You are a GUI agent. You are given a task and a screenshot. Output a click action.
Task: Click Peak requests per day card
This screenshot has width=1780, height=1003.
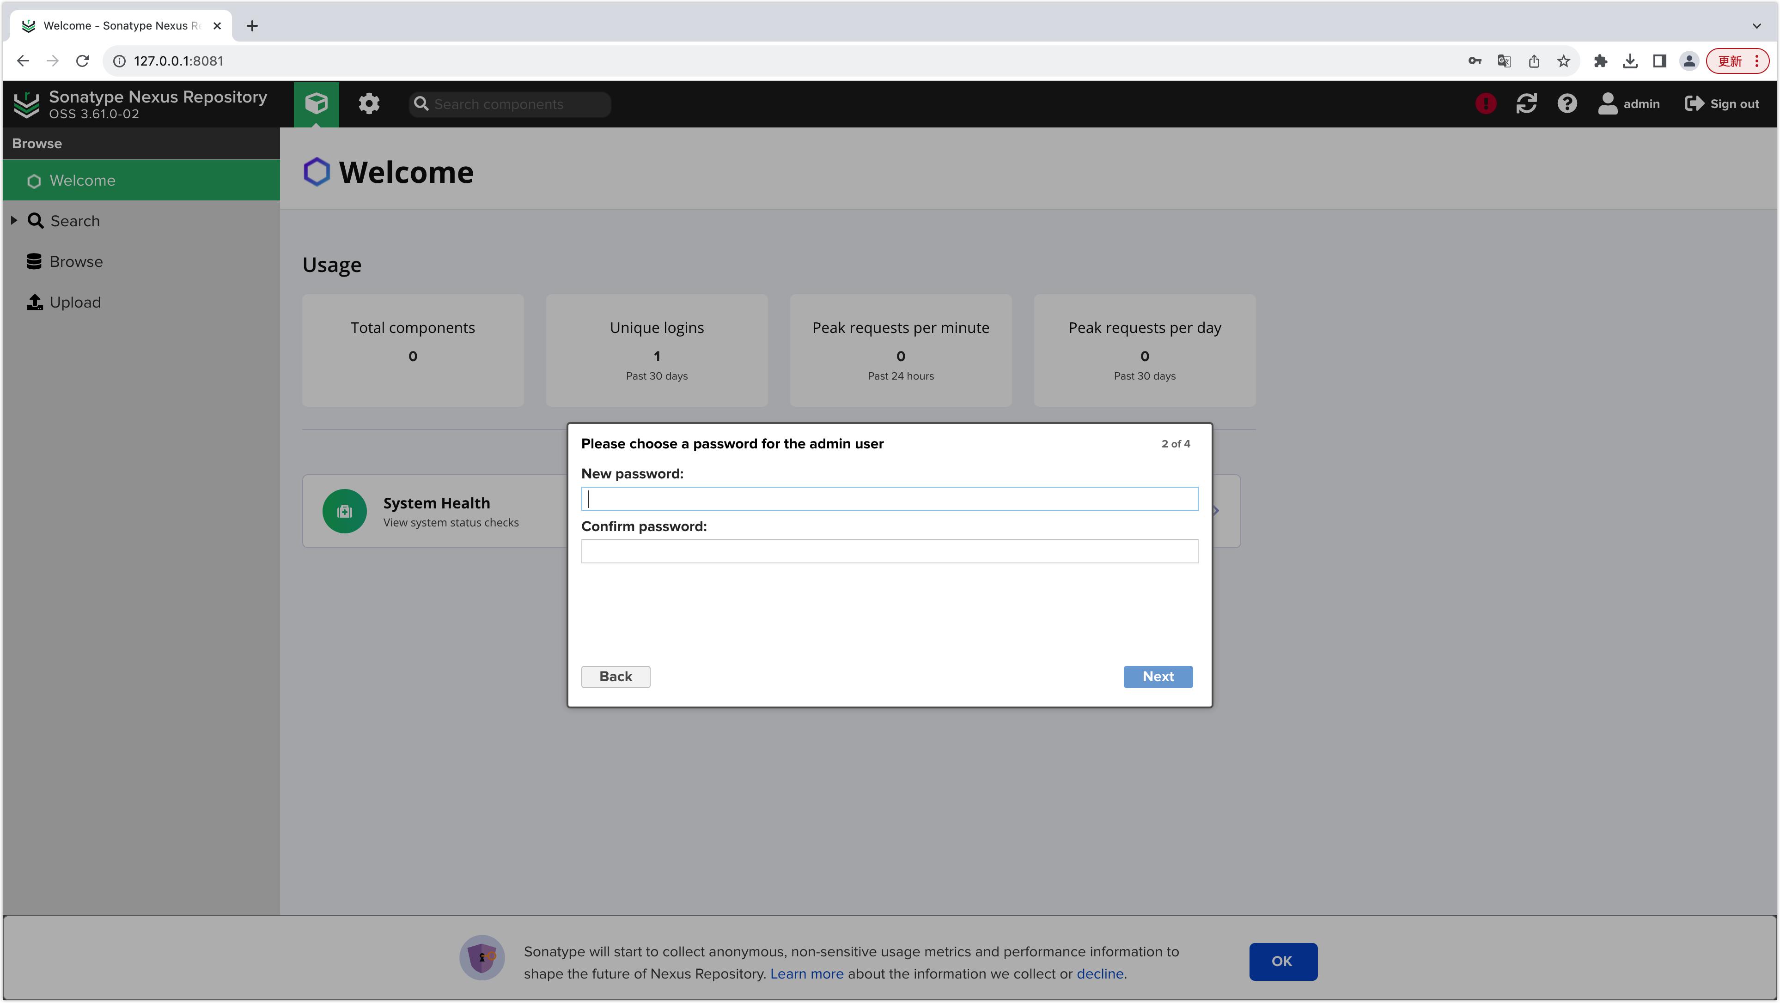tap(1144, 350)
